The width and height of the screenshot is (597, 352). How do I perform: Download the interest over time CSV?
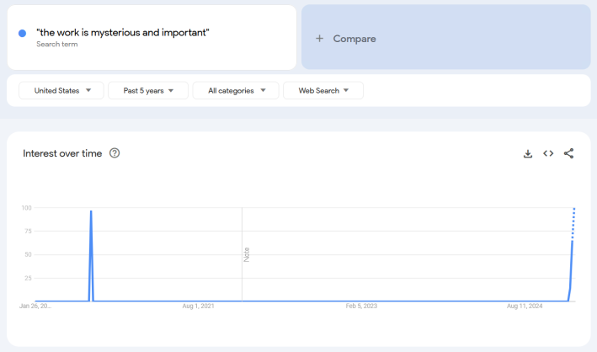(x=528, y=153)
